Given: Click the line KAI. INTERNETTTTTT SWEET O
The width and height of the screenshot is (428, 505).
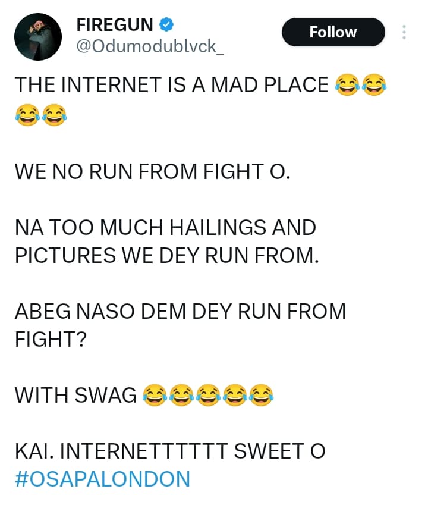Looking at the screenshot, I should pyautogui.click(x=170, y=451).
